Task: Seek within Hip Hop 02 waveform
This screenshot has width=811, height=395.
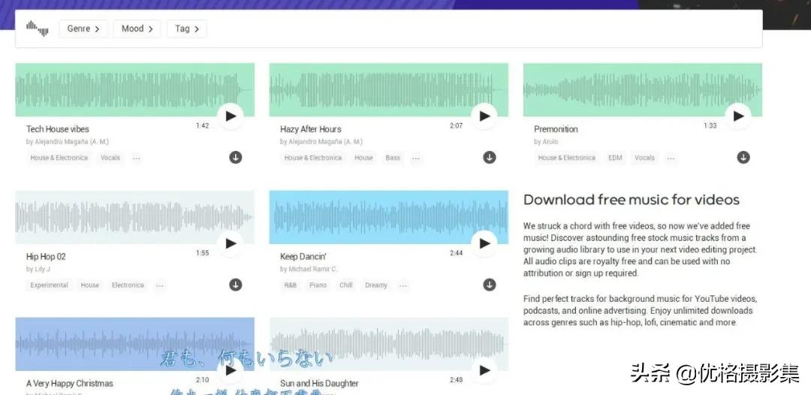Action: pos(134,217)
